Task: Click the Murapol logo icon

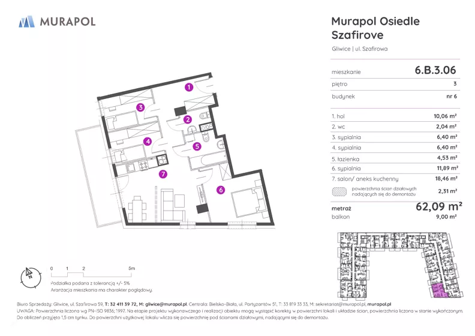Action: coord(26,22)
